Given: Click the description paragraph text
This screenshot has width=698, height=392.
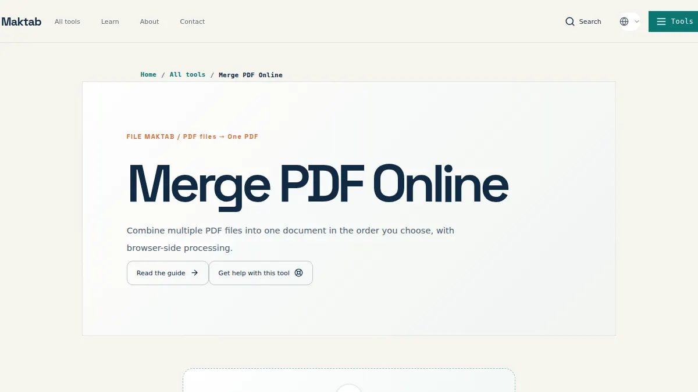Looking at the screenshot, I should [290, 239].
